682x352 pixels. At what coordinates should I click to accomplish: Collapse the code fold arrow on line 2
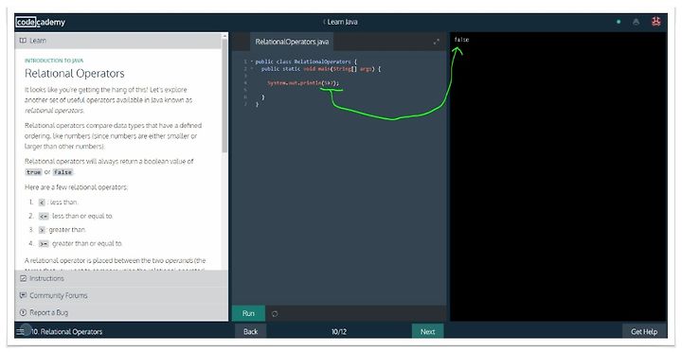click(251, 69)
